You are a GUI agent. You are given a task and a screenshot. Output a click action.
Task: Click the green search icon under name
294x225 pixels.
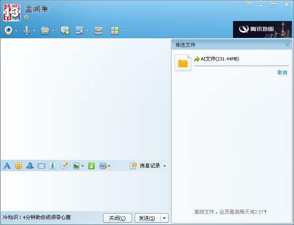(26, 18)
